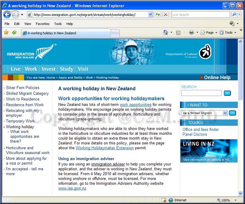
Task: Expand the address bar URL dropdown
Action: tap(150, 15)
